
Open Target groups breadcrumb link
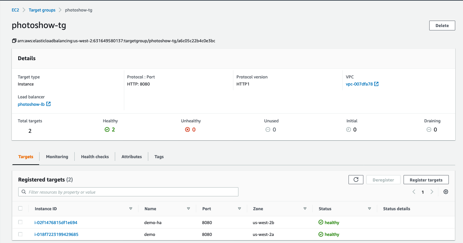(x=42, y=10)
